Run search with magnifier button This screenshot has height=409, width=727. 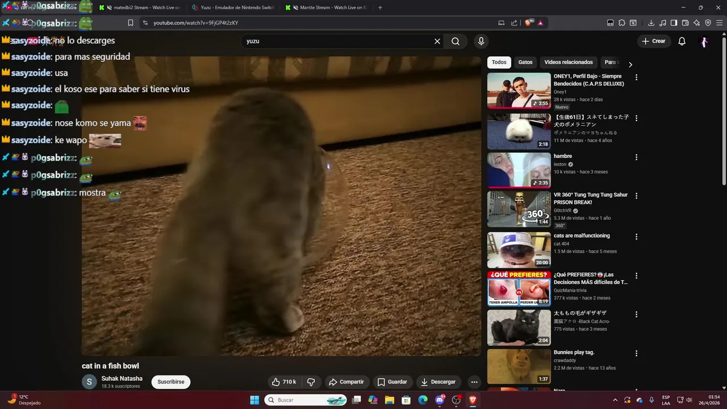tap(456, 41)
